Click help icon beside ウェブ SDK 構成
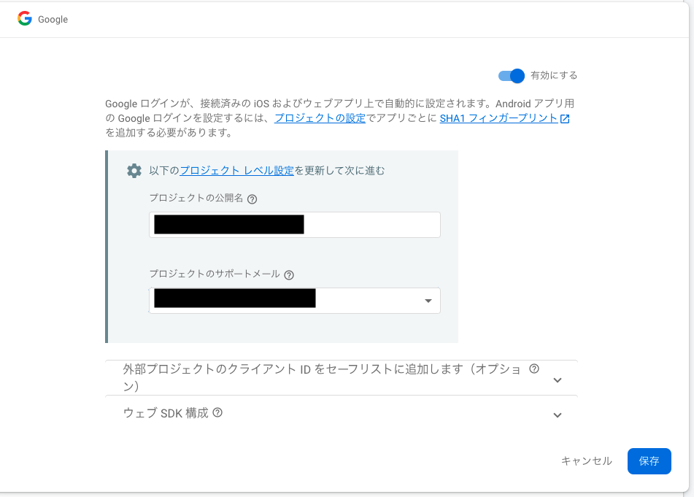694x497 pixels. (217, 413)
